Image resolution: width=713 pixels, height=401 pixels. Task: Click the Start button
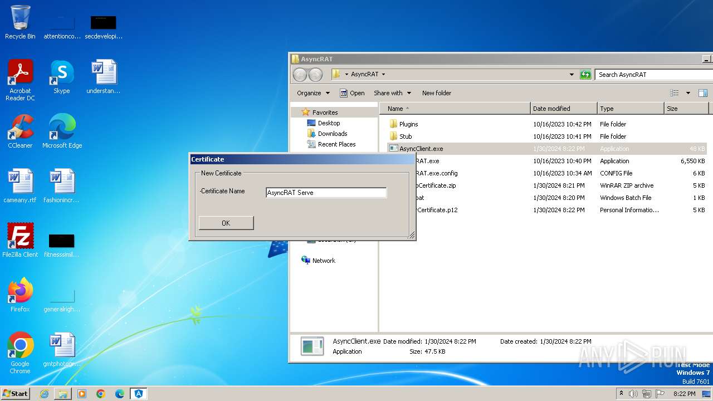tap(15, 394)
